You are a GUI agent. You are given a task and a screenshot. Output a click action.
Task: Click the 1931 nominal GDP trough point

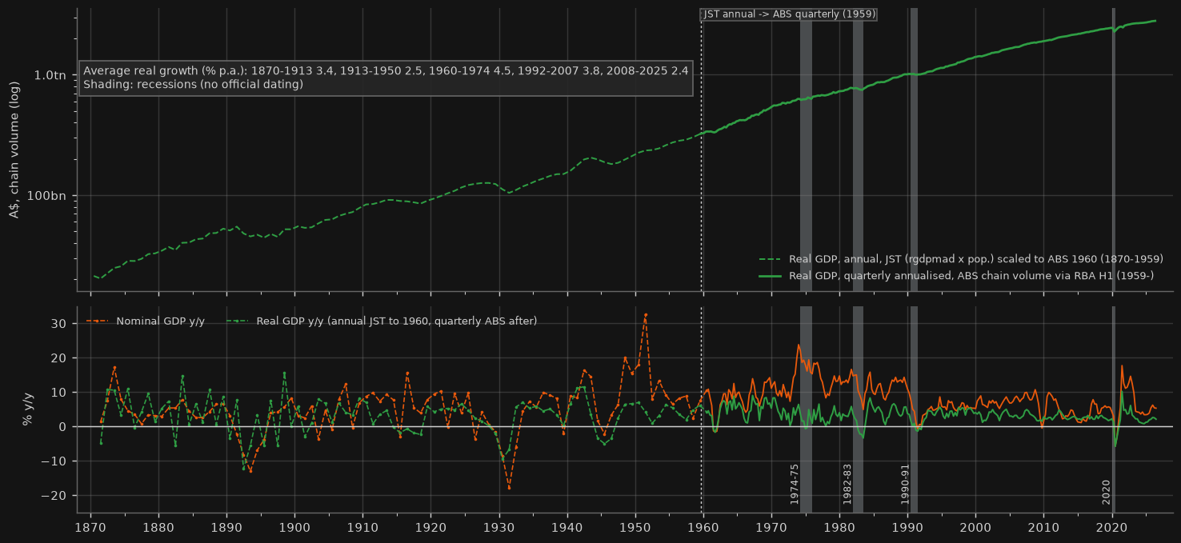coord(509,488)
